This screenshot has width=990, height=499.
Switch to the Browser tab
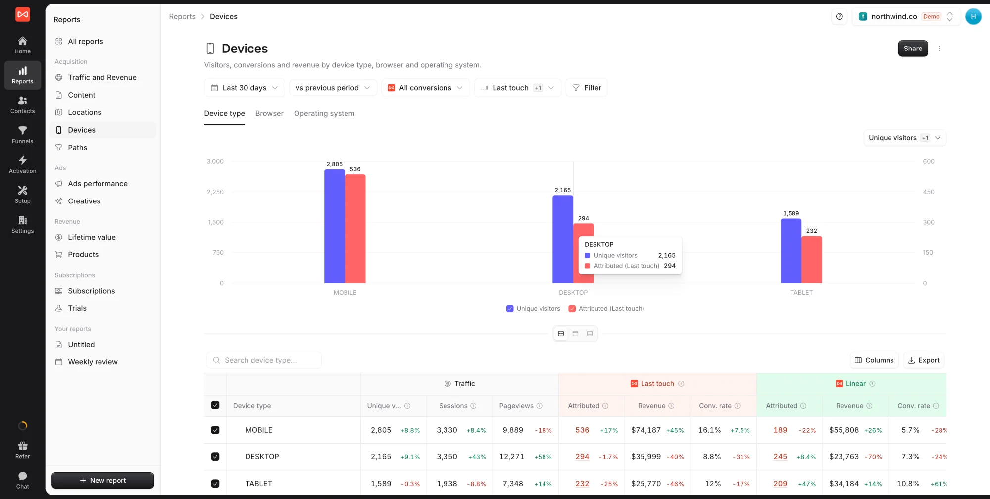[x=269, y=113]
